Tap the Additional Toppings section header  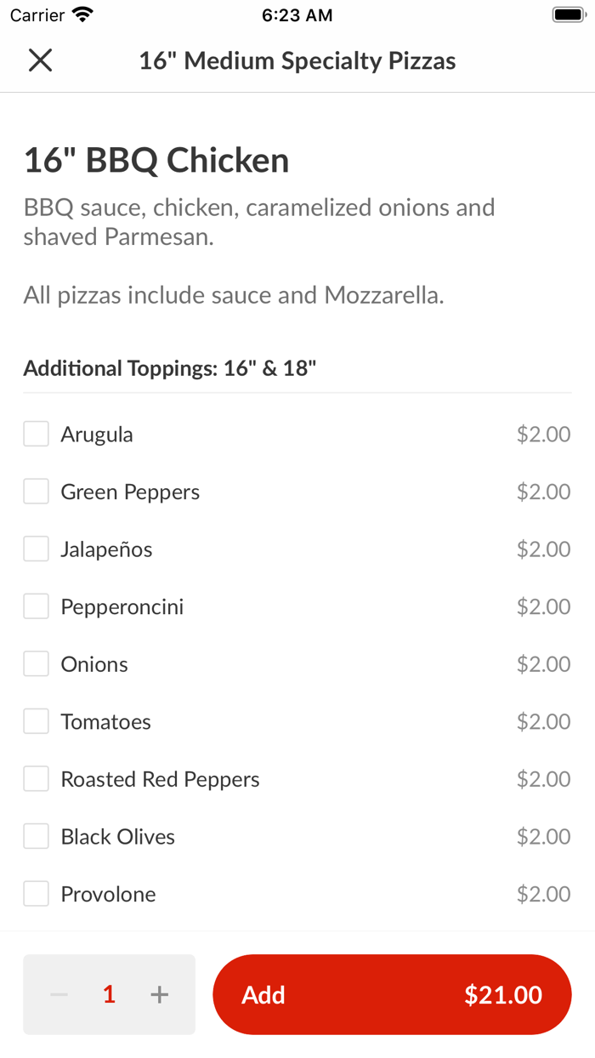click(x=170, y=367)
